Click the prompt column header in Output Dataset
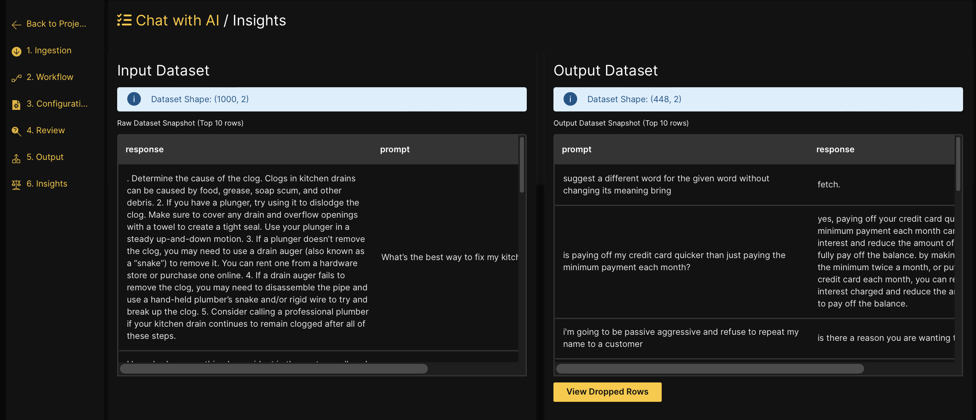 [x=576, y=149]
